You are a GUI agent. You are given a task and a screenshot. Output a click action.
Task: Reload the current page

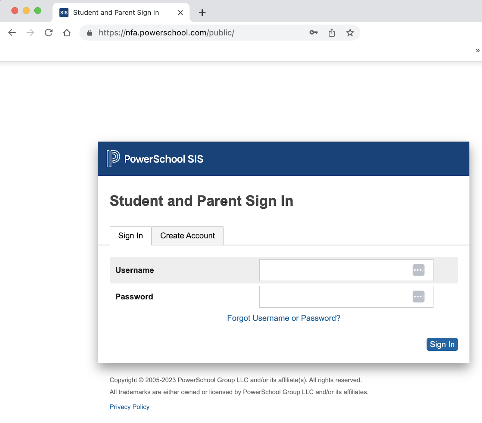(x=49, y=33)
